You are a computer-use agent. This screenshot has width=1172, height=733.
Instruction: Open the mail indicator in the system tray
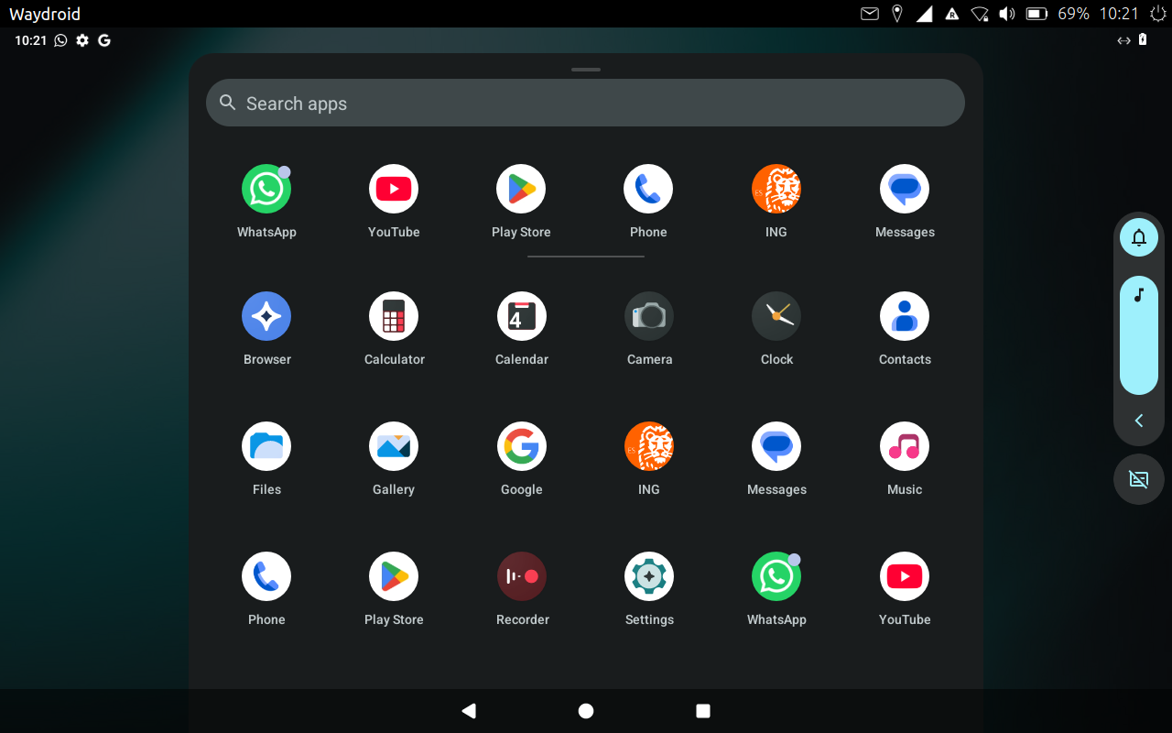click(870, 14)
